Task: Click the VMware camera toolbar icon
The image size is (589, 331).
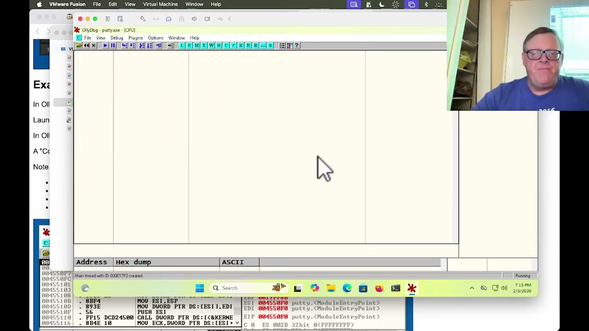Action: tap(207, 19)
